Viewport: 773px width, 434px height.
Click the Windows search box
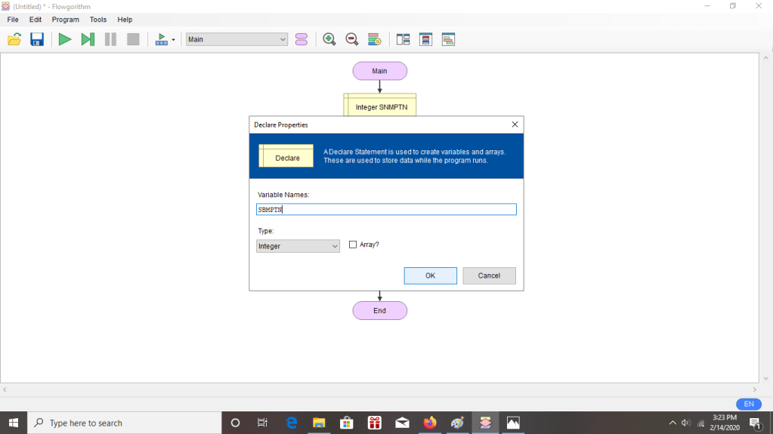click(x=125, y=423)
